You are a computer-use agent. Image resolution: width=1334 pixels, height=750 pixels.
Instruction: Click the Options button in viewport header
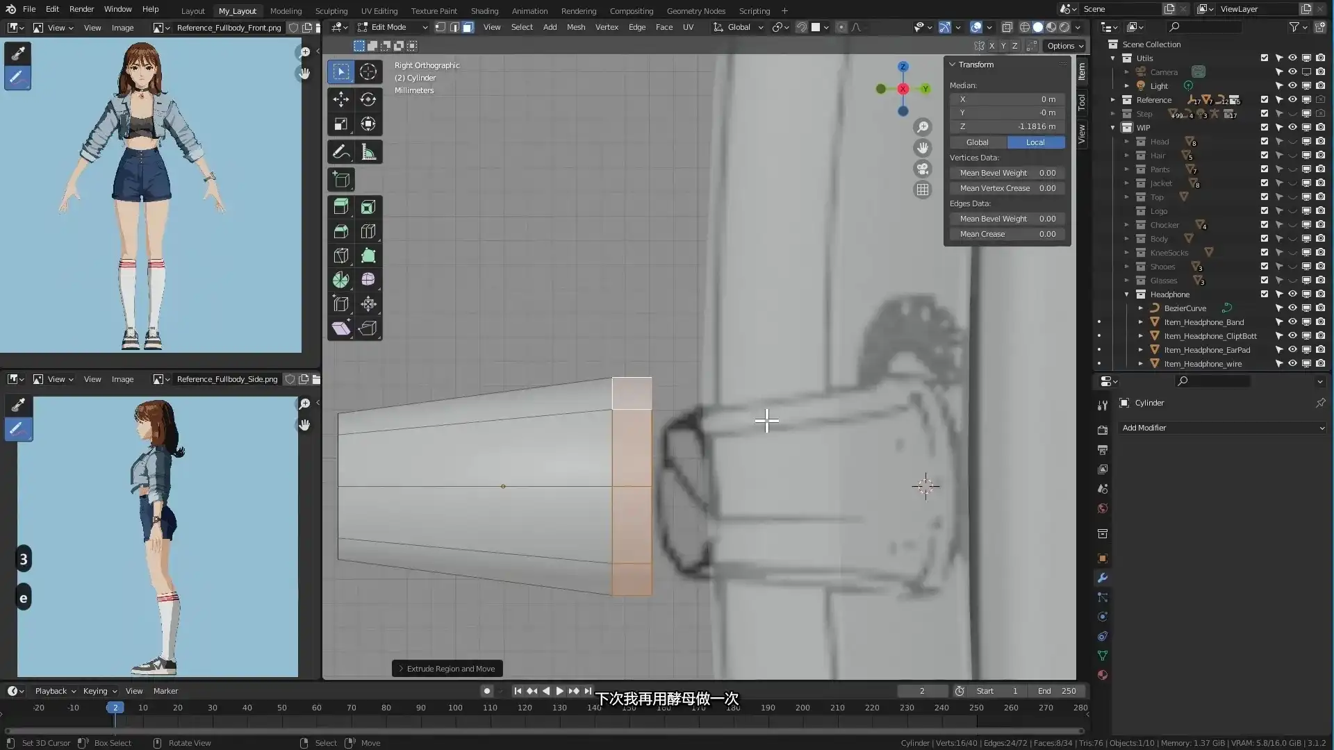(1064, 46)
